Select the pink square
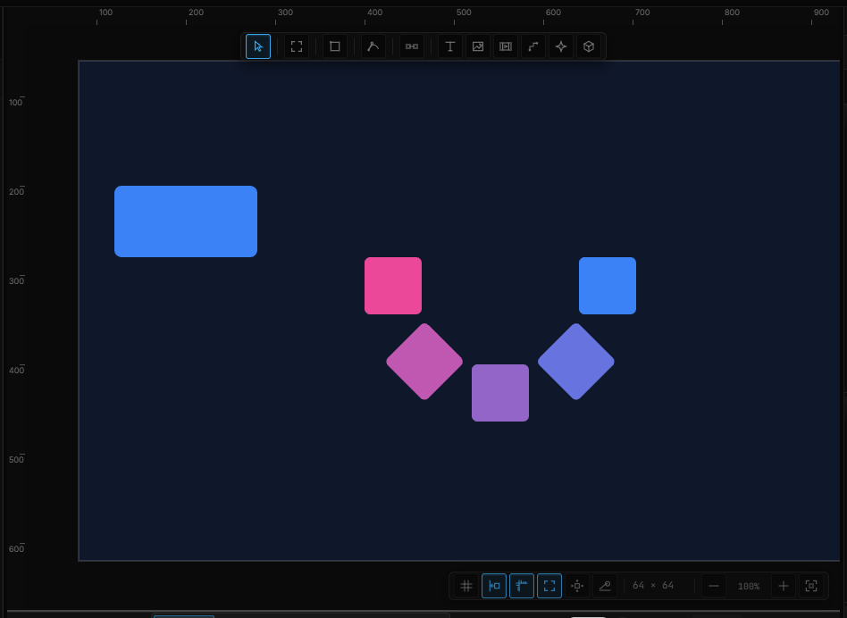 (x=393, y=286)
